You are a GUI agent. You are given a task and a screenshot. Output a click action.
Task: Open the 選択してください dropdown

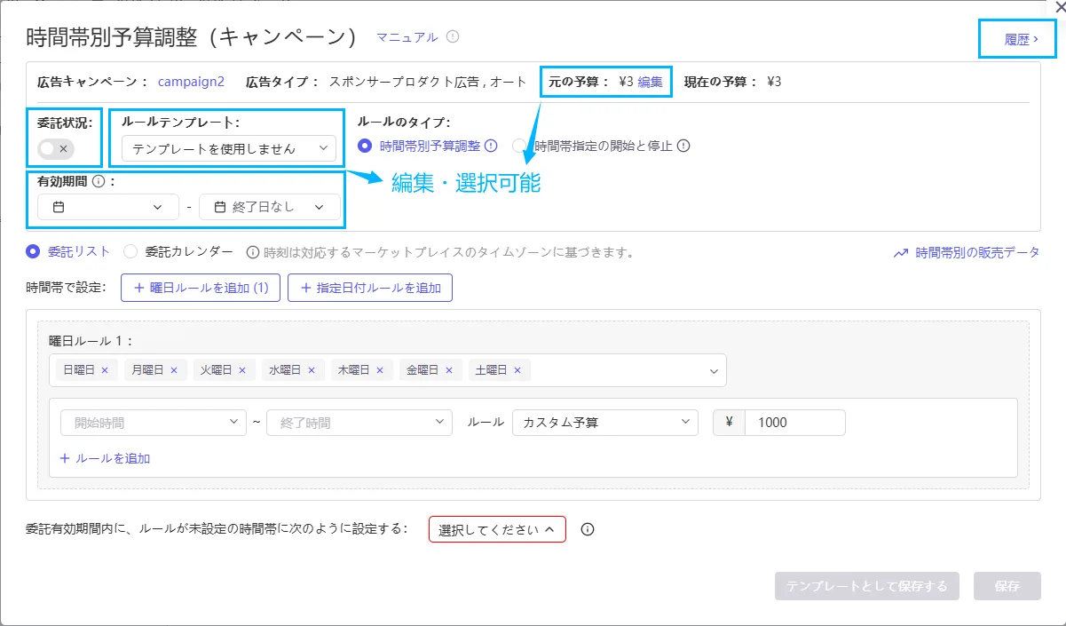[x=497, y=529]
